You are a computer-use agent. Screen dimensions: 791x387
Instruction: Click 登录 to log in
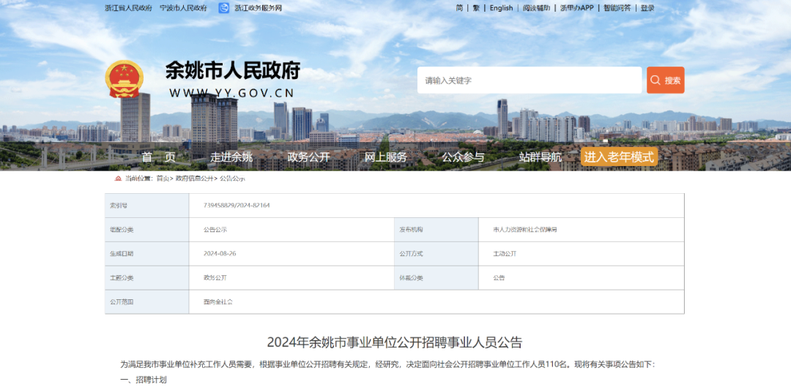[647, 8]
